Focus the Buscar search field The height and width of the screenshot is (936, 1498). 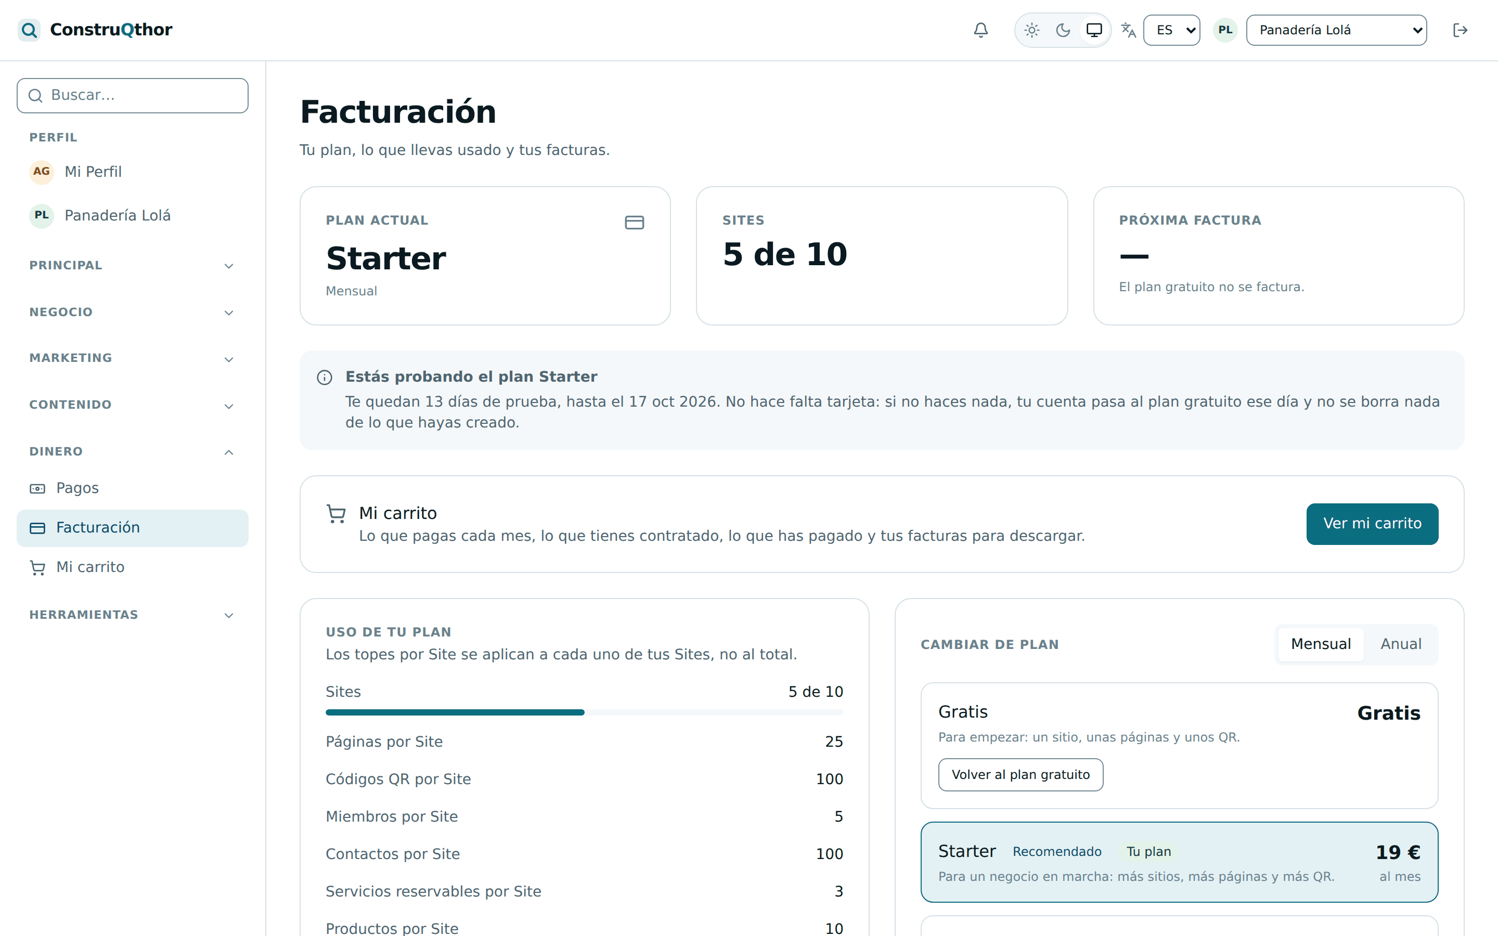click(x=133, y=95)
